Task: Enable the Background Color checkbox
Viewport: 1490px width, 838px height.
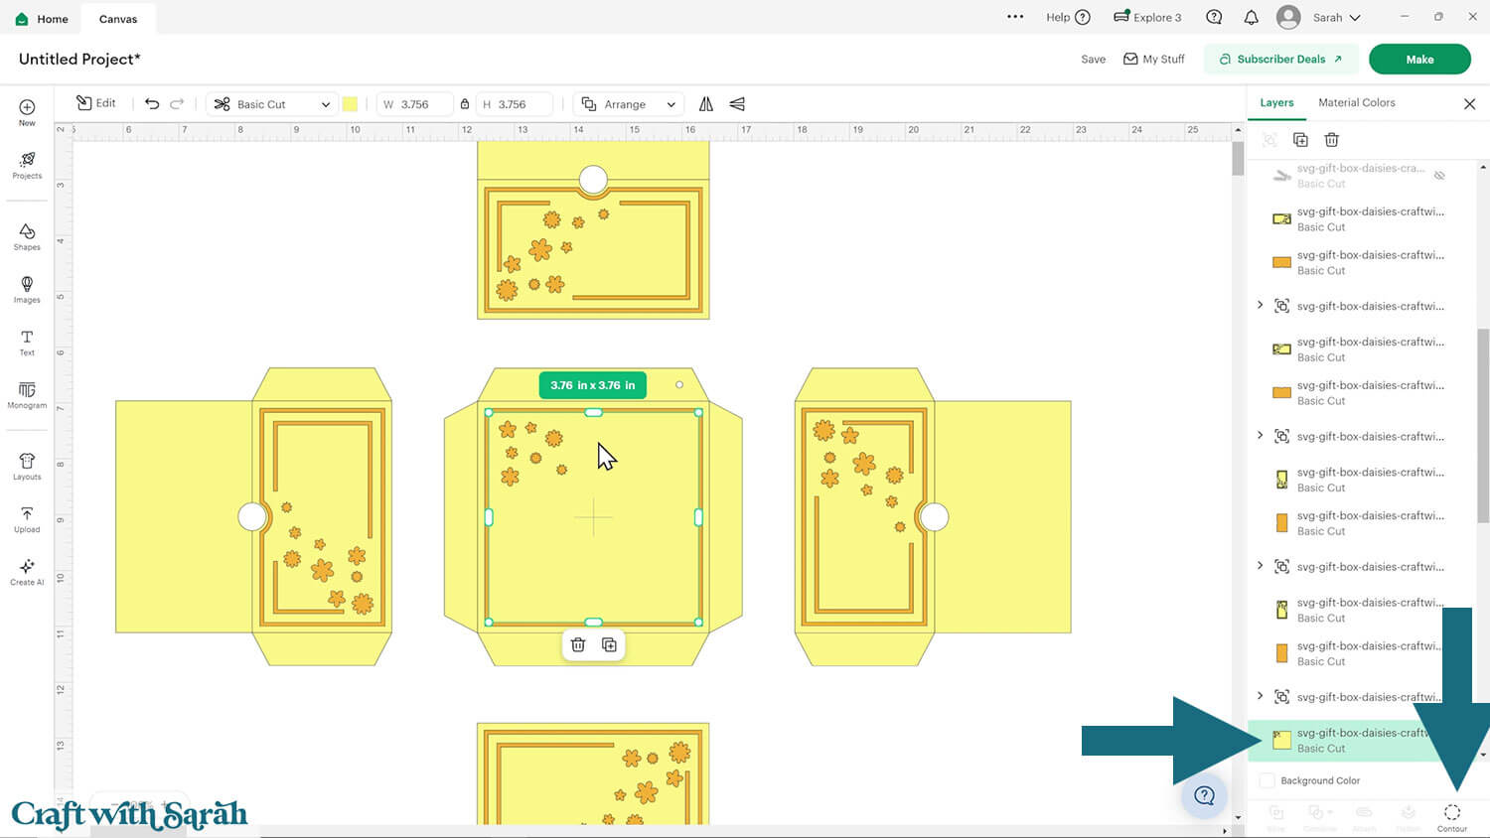Action: 1266,781
